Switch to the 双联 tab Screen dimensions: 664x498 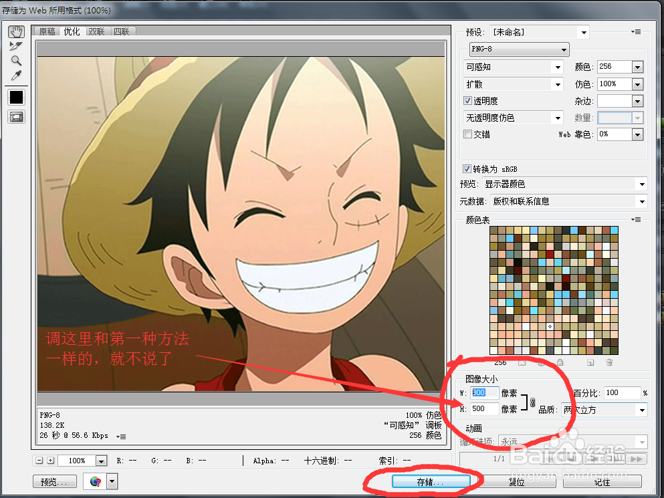click(96, 32)
